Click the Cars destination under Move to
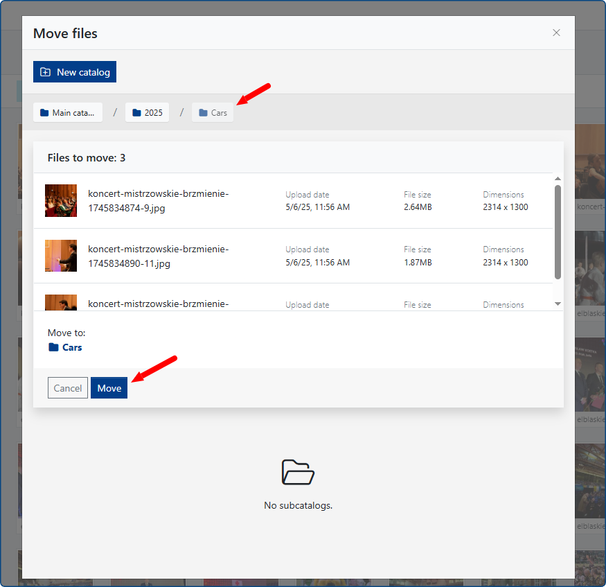 click(x=72, y=347)
